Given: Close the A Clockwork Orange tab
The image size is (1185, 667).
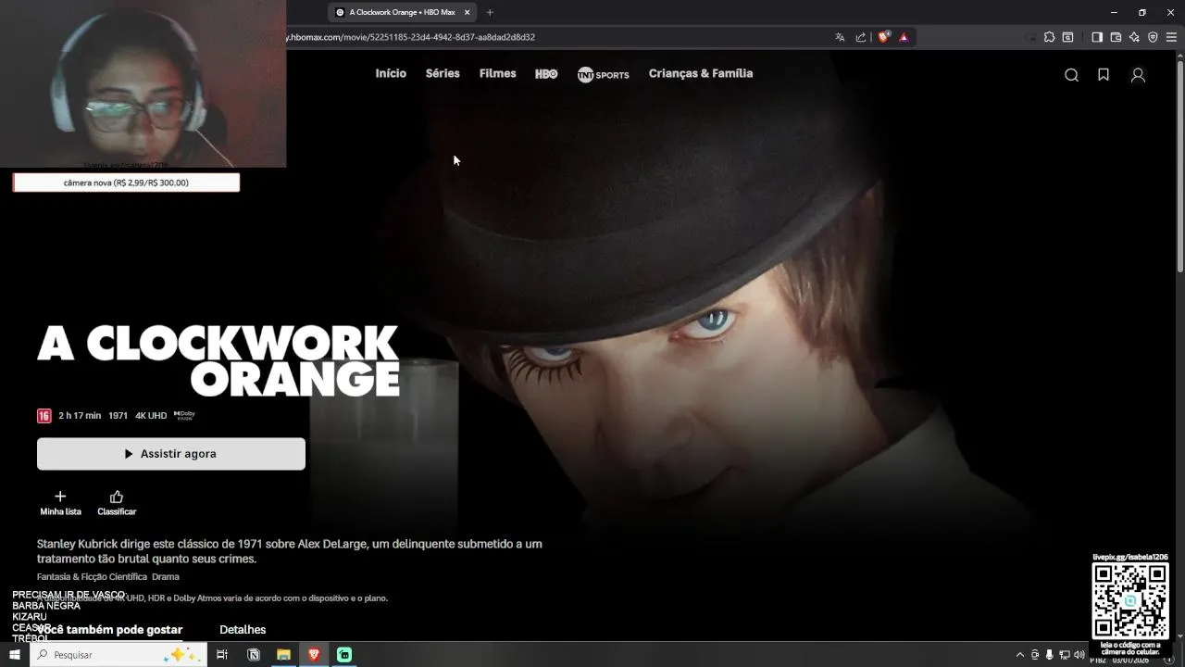Looking at the screenshot, I should point(467,12).
